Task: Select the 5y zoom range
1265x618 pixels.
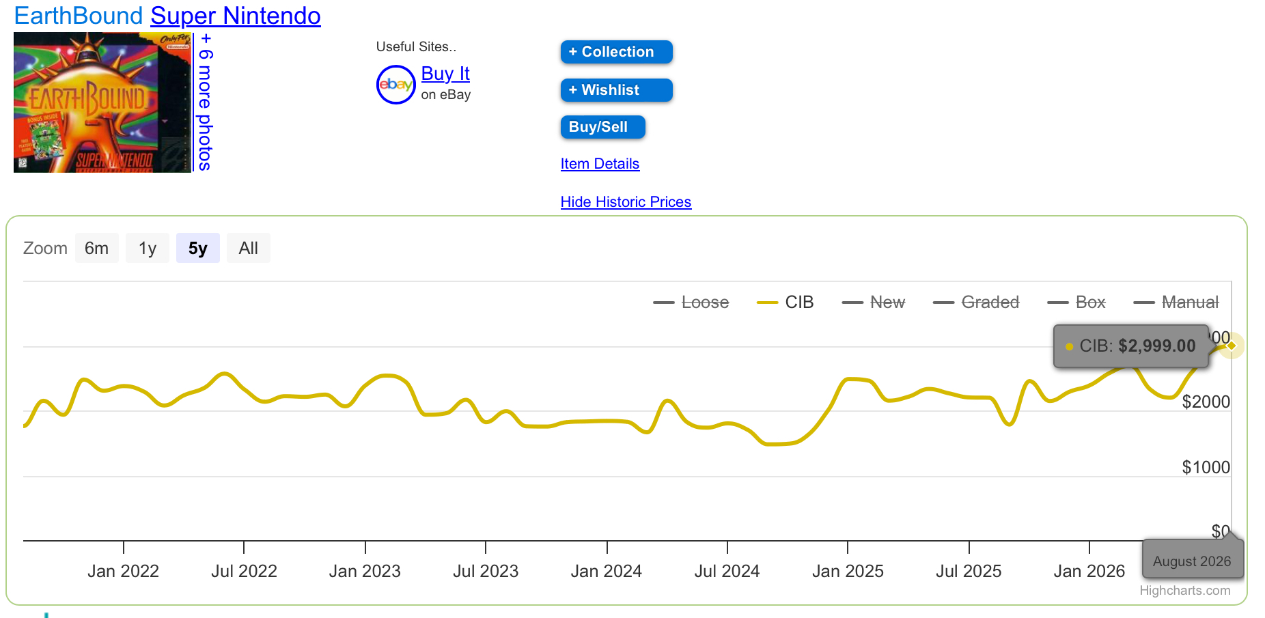Action: click(x=198, y=248)
